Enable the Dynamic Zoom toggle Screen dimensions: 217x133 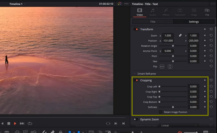click(x=136, y=119)
